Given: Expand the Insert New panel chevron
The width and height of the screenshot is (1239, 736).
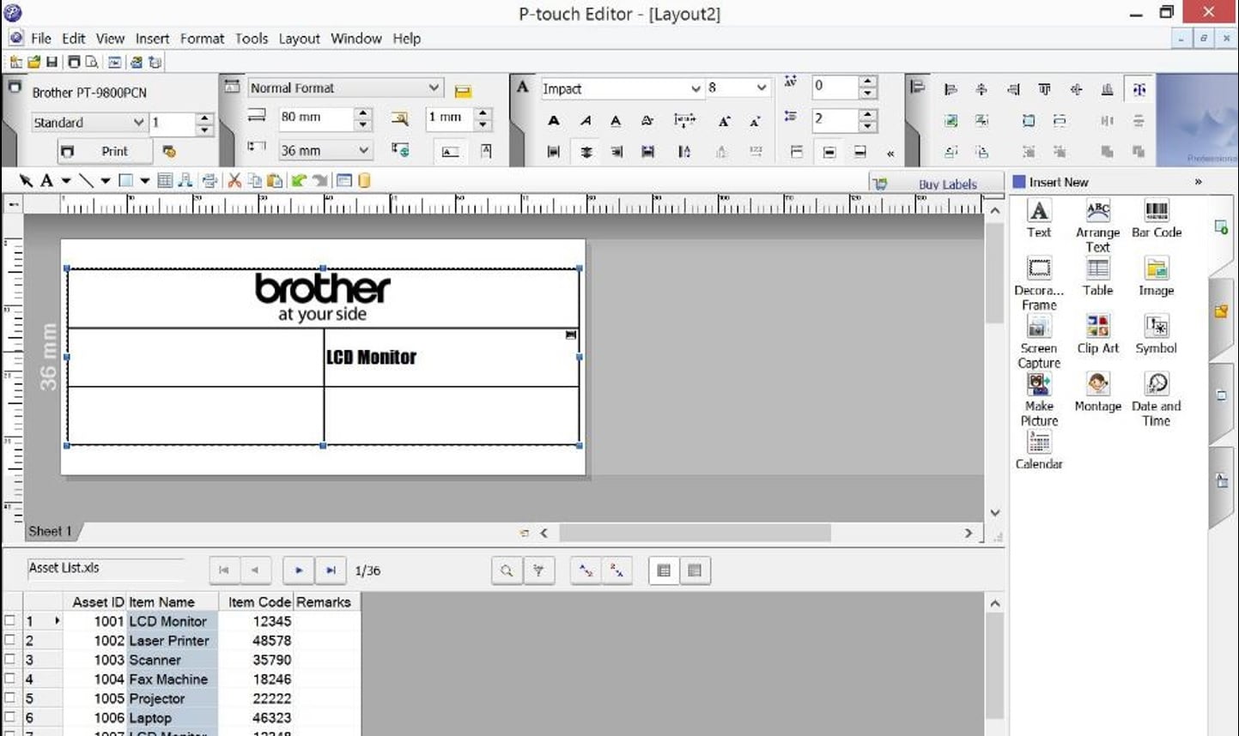Looking at the screenshot, I should (x=1198, y=182).
